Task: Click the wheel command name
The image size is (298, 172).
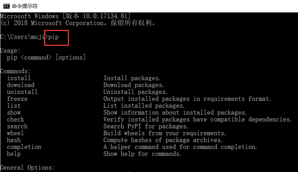Action: tap(15, 133)
